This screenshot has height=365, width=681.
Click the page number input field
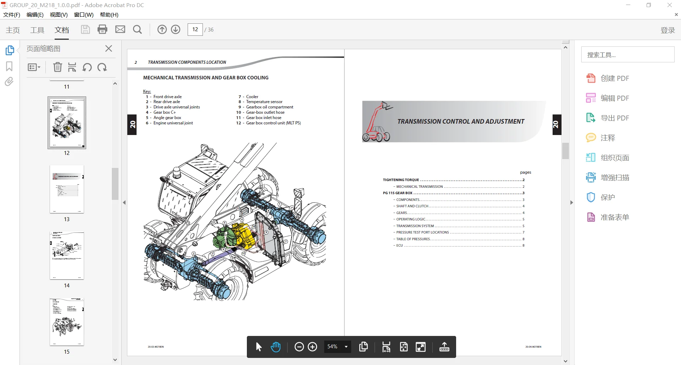coord(195,29)
